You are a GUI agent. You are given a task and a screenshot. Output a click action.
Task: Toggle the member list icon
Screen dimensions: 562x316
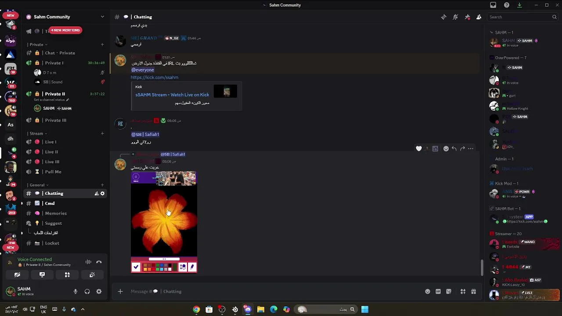tap(479, 17)
